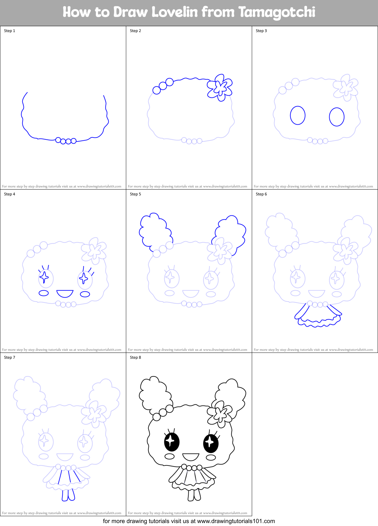This screenshot has height=526, width=378.
Task: Click the website credit line in Step 7 panel
Action: click(61, 513)
